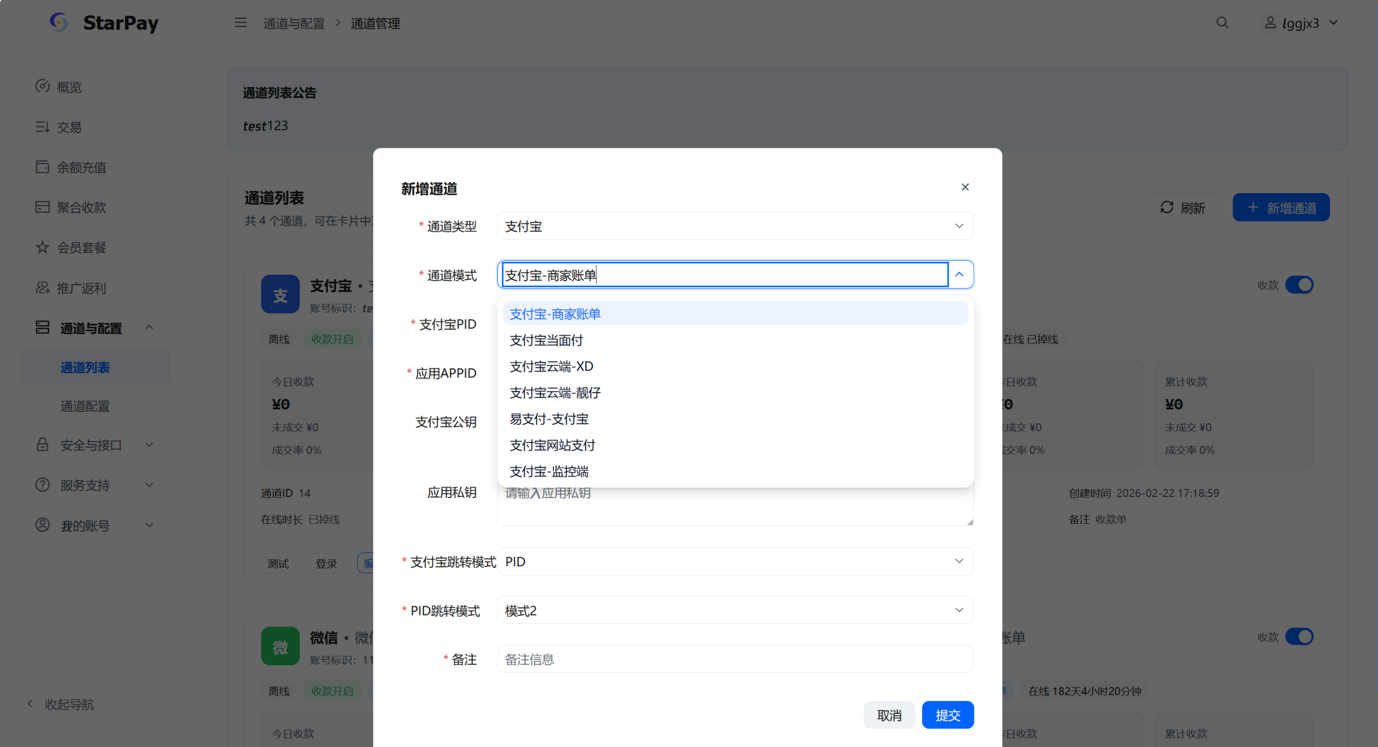Screen dimensions: 1378x747
Task: Close the 新增通道 dialog with X
Action: [x=965, y=187]
